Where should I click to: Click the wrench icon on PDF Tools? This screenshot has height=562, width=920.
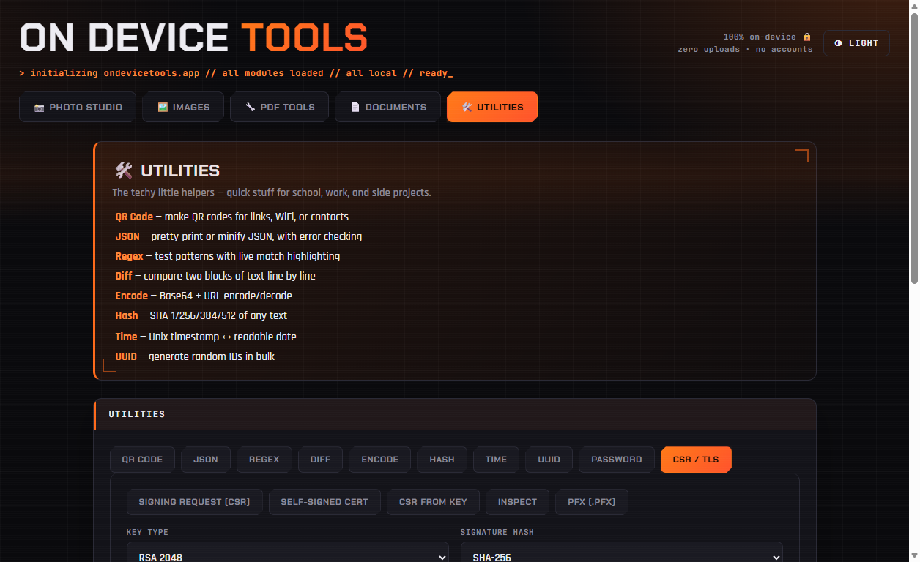tap(251, 107)
